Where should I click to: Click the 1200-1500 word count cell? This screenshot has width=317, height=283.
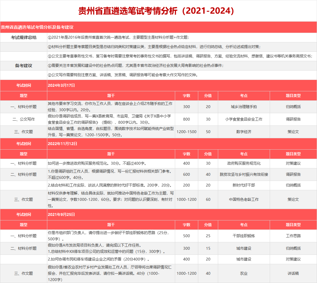pyautogui.click(x=187, y=132)
